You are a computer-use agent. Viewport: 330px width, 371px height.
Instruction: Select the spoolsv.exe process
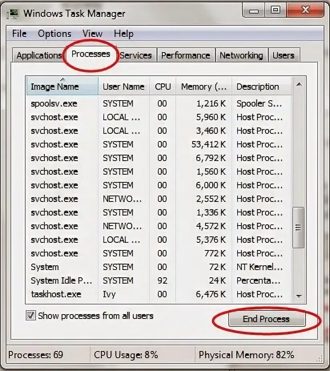pos(159,103)
